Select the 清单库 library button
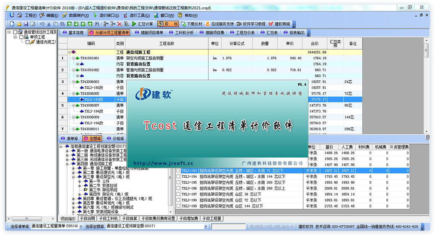The image size is (435, 236). coord(70,139)
